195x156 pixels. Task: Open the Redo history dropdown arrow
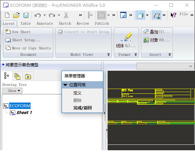pyautogui.click(x=59, y=15)
